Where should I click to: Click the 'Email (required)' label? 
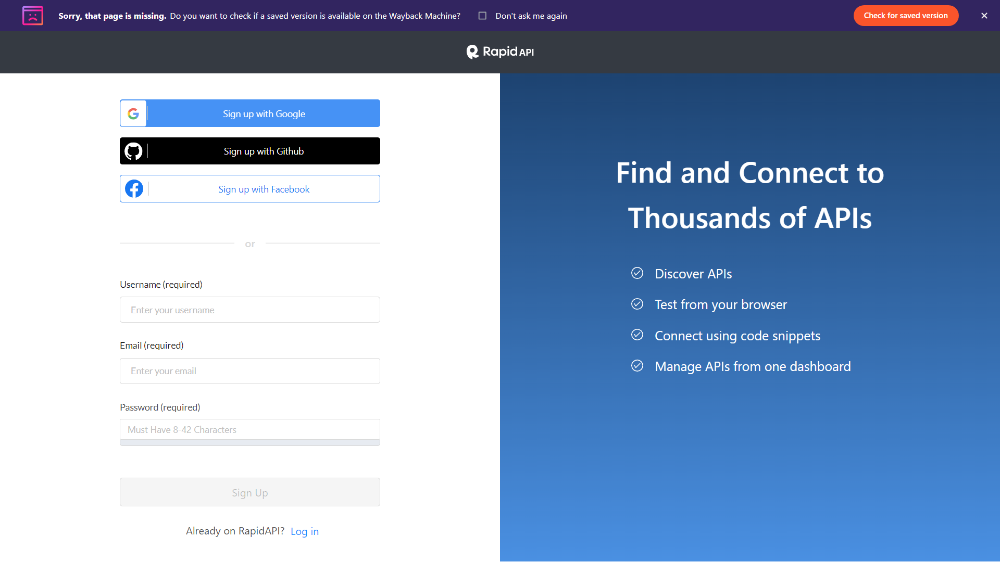click(152, 346)
